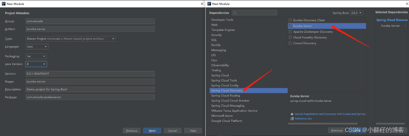Viewport: 409px width, 136px height.
Task: Check the Eureka Discovery Client checkbox
Action: 290,20
